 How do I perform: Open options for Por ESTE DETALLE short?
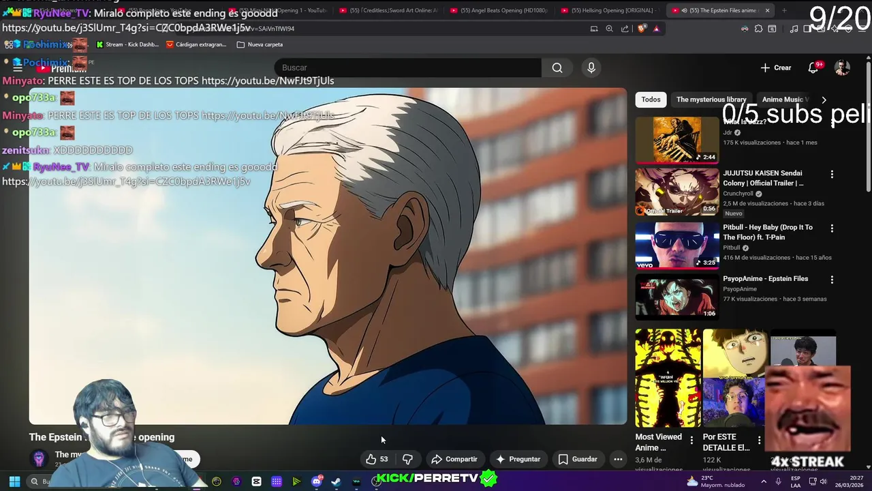pyautogui.click(x=759, y=441)
